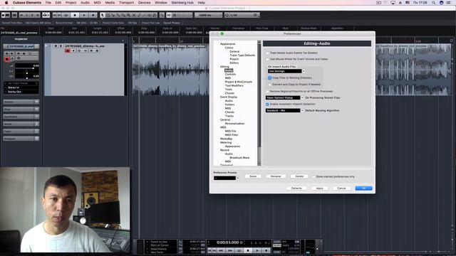Select MIDI Filter in the preferences tree
This screenshot has height=256, width=456.
(x=232, y=135)
